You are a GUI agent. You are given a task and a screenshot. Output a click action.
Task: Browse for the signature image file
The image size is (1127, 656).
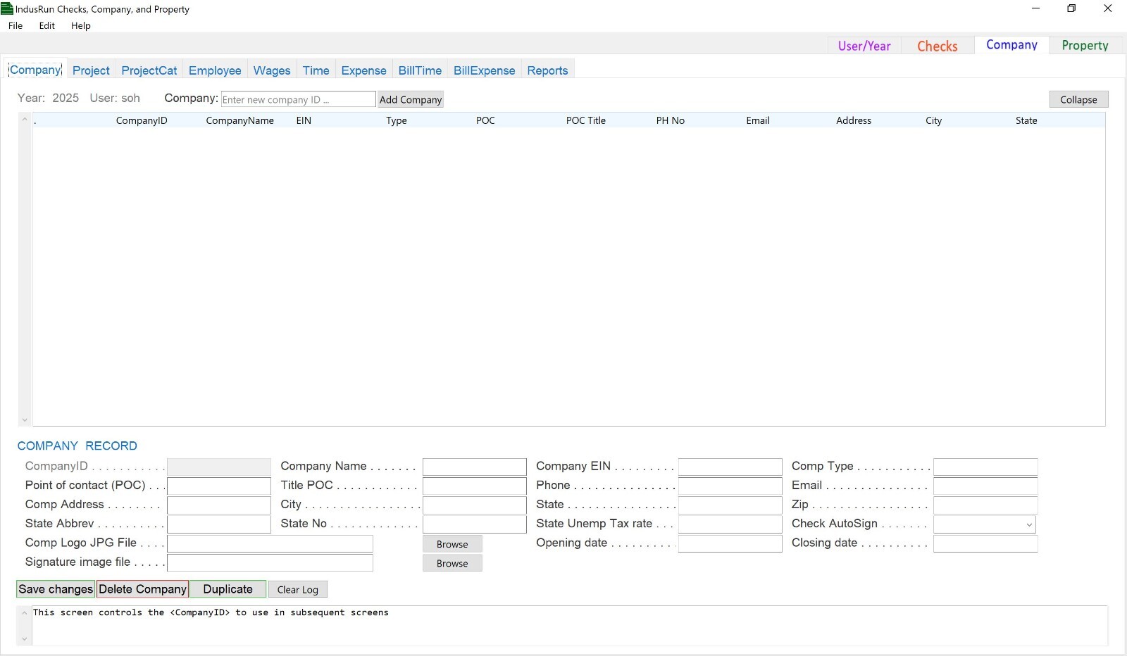point(452,562)
